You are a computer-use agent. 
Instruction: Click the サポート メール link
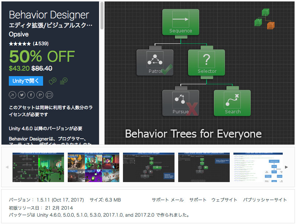click(168, 200)
